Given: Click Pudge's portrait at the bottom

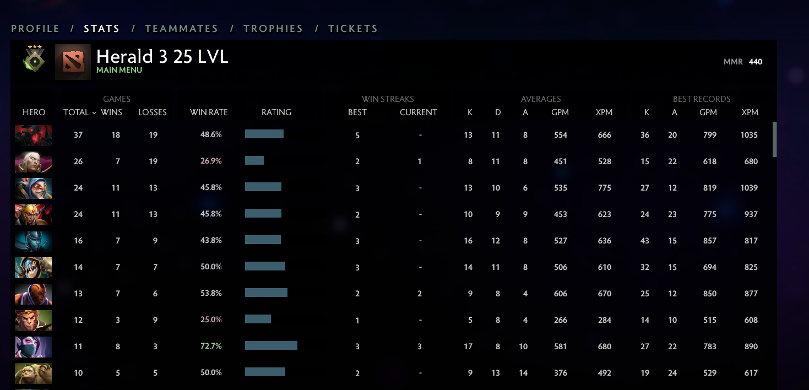Looking at the screenshot, I should pyautogui.click(x=33, y=373).
